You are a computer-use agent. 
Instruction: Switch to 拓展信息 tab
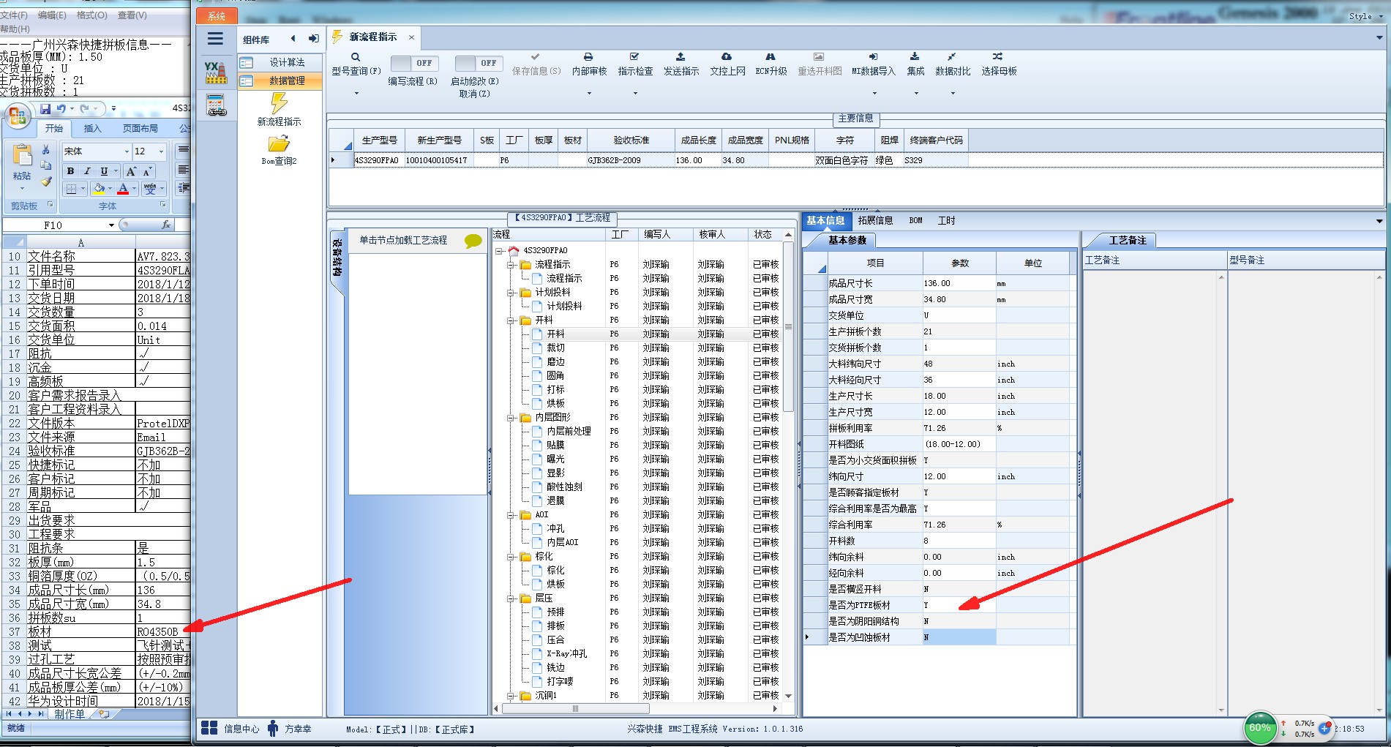coord(875,220)
